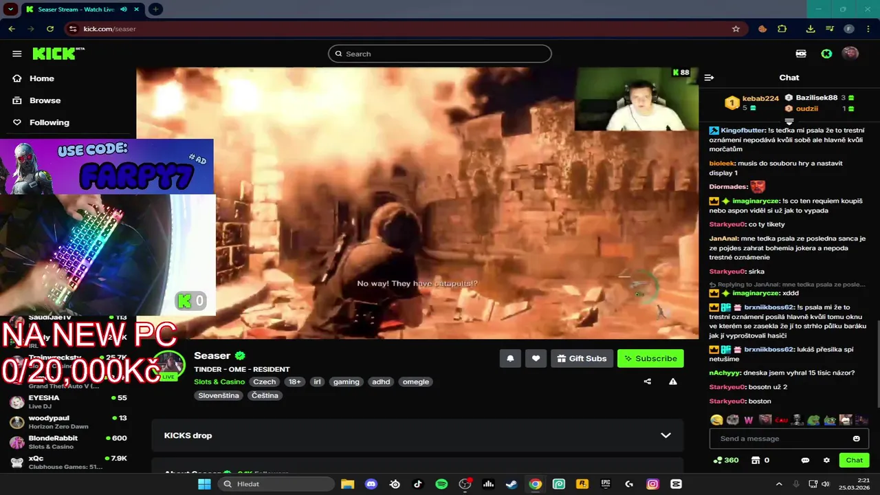Send message with green Chat button

click(855, 460)
